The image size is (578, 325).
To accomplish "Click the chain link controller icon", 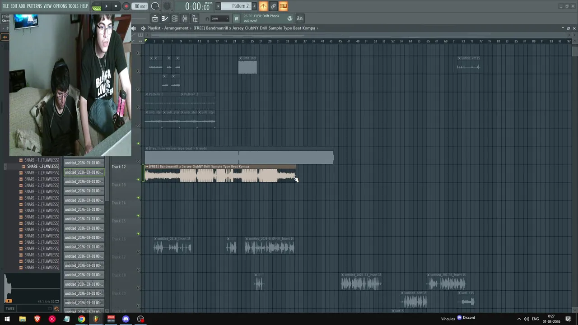I will (x=273, y=6).
